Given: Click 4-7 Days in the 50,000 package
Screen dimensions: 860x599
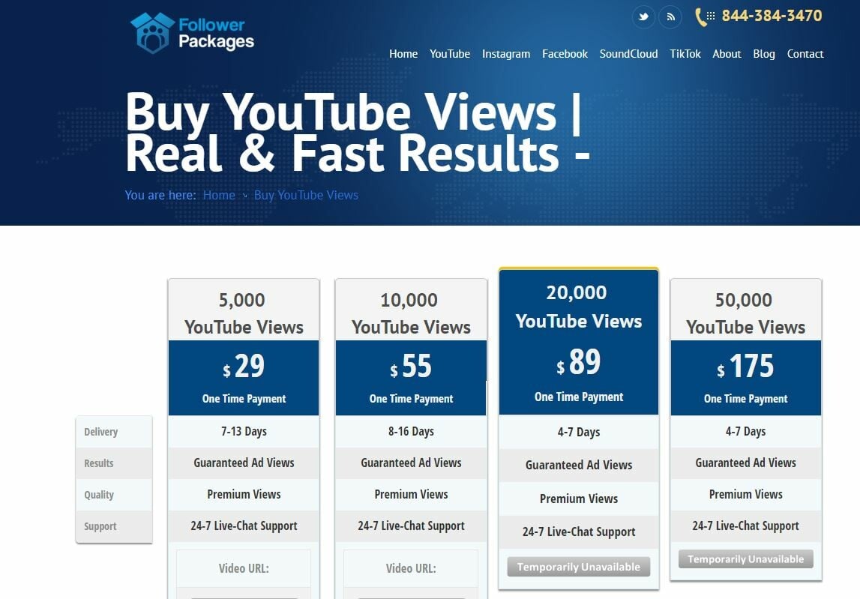Looking at the screenshot, I should 746,431.
